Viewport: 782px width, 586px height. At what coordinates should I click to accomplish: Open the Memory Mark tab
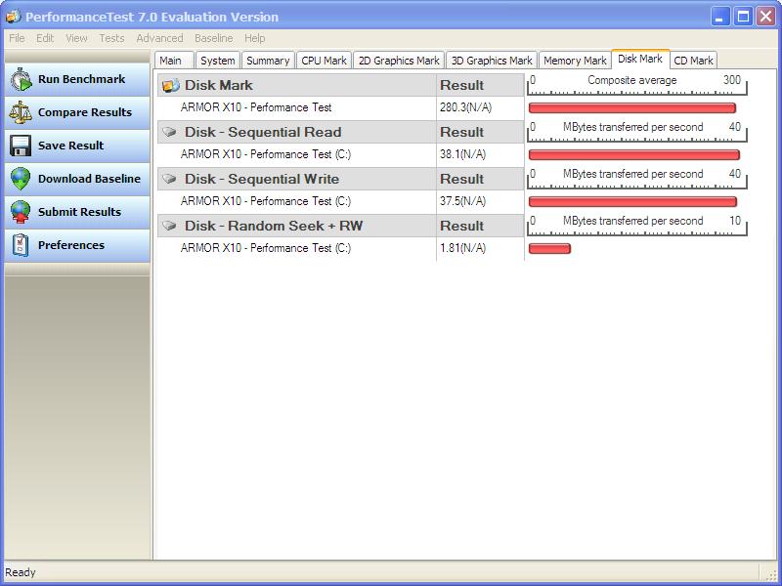(575, 61)
